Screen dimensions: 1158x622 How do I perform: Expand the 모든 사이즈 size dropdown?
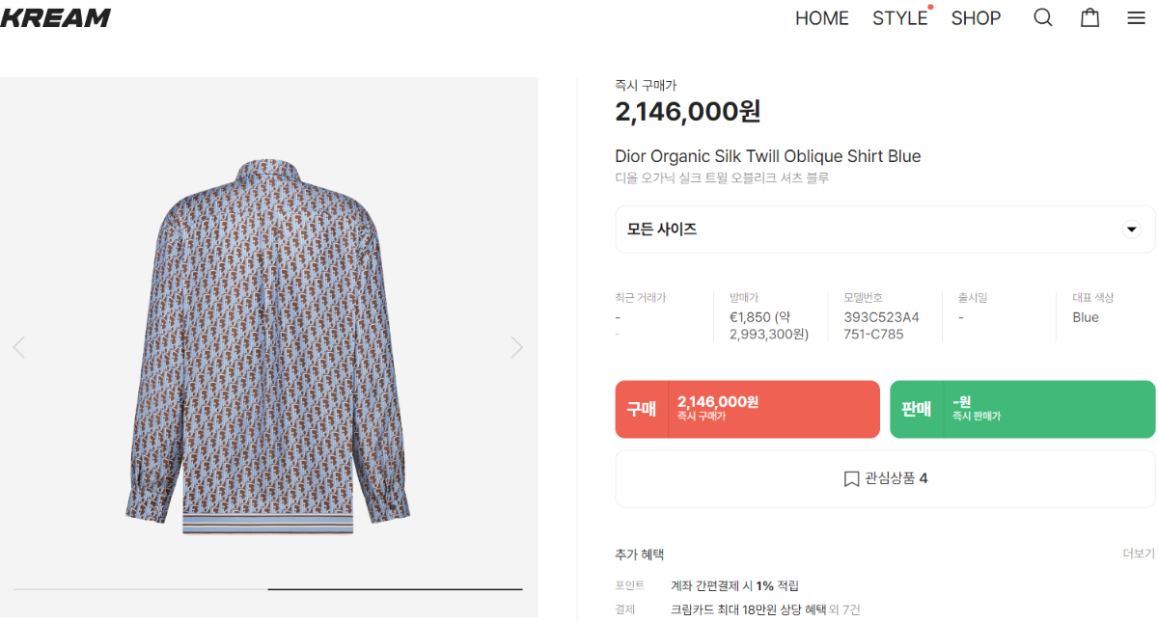click(884, 230)
